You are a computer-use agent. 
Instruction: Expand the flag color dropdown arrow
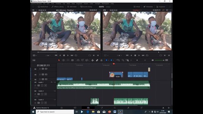pyautogui.click(x=108, y=60)
